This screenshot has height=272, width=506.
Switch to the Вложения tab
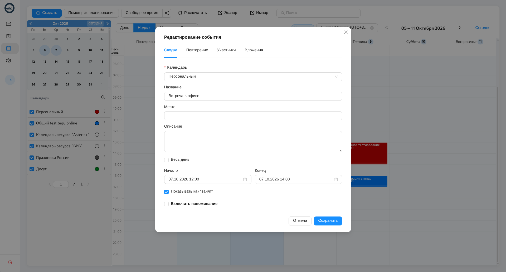click(x=254, y=50)
